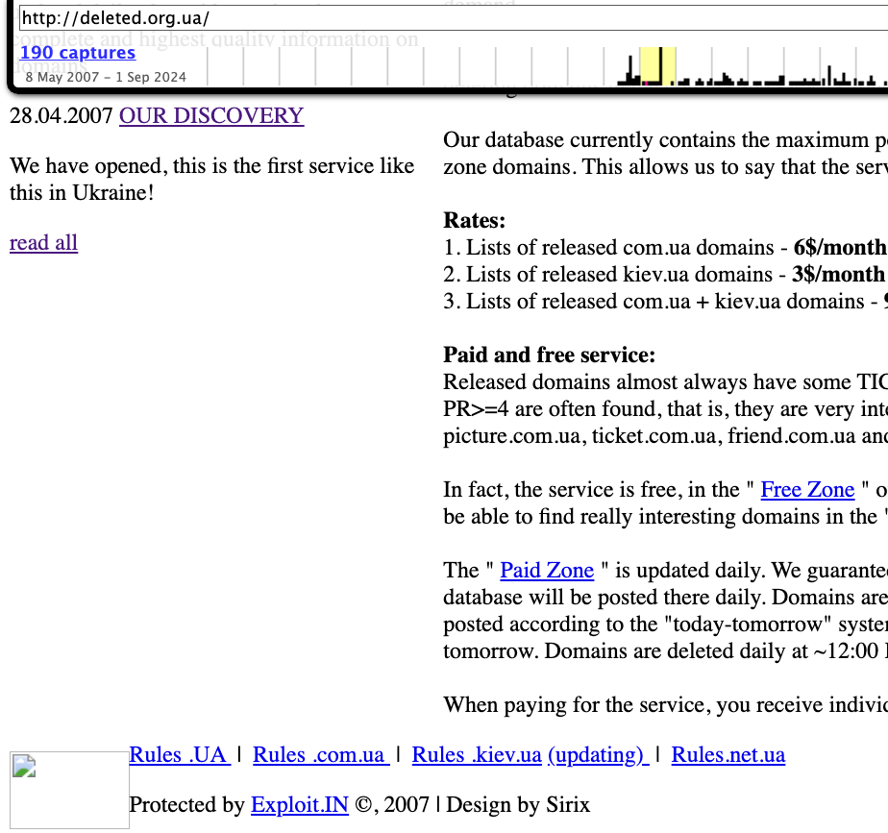Open the Free Zone link

pyautogui.click(x=807, y=489)
